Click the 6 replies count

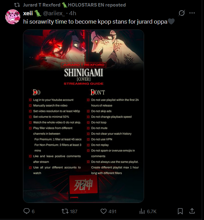(x=33, y=211)
